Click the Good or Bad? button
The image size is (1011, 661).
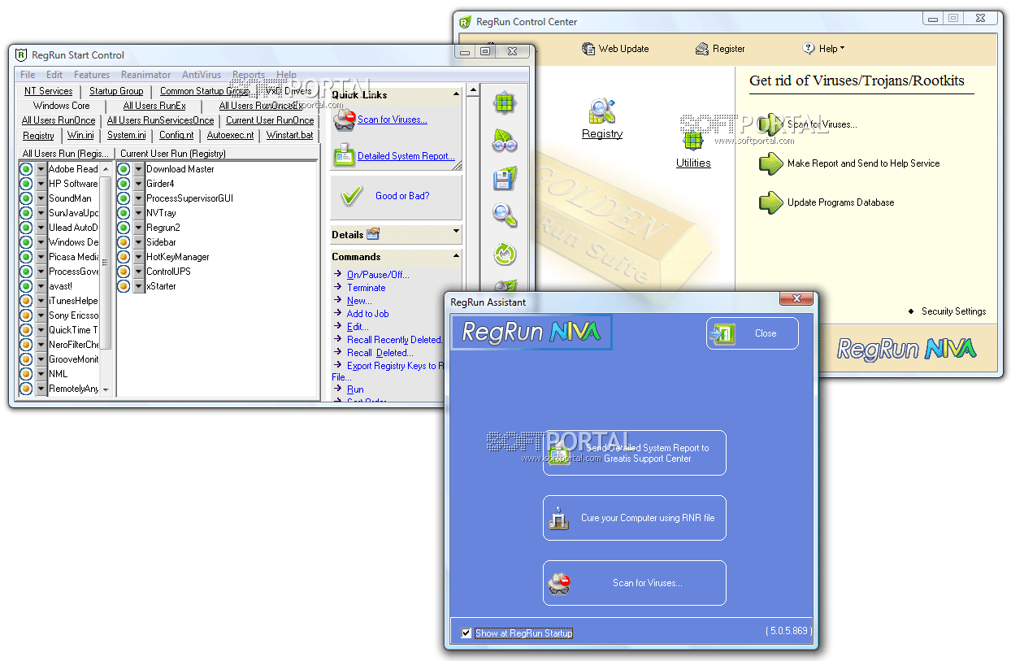coord(397,197)
